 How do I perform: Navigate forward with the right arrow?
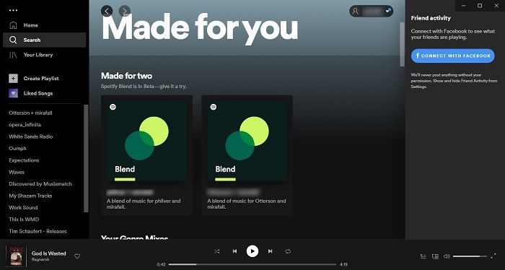pyautogui.click(x=125, y=11)
